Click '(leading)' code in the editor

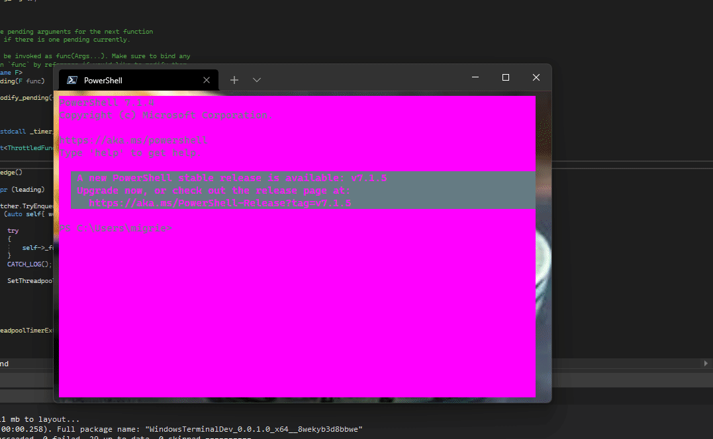click(x=28, y=189)
